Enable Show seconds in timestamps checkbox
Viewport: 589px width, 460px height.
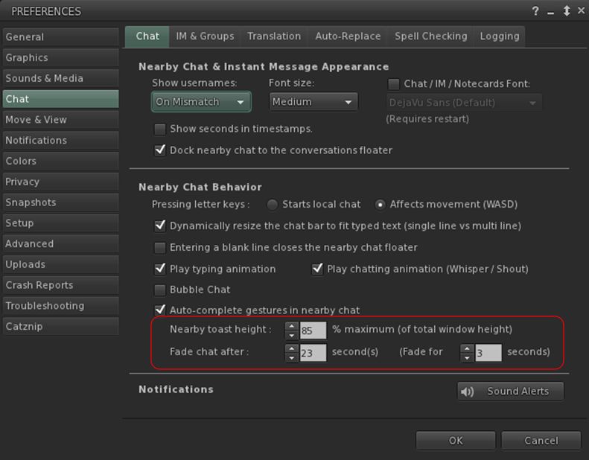[x=159, y=129]
